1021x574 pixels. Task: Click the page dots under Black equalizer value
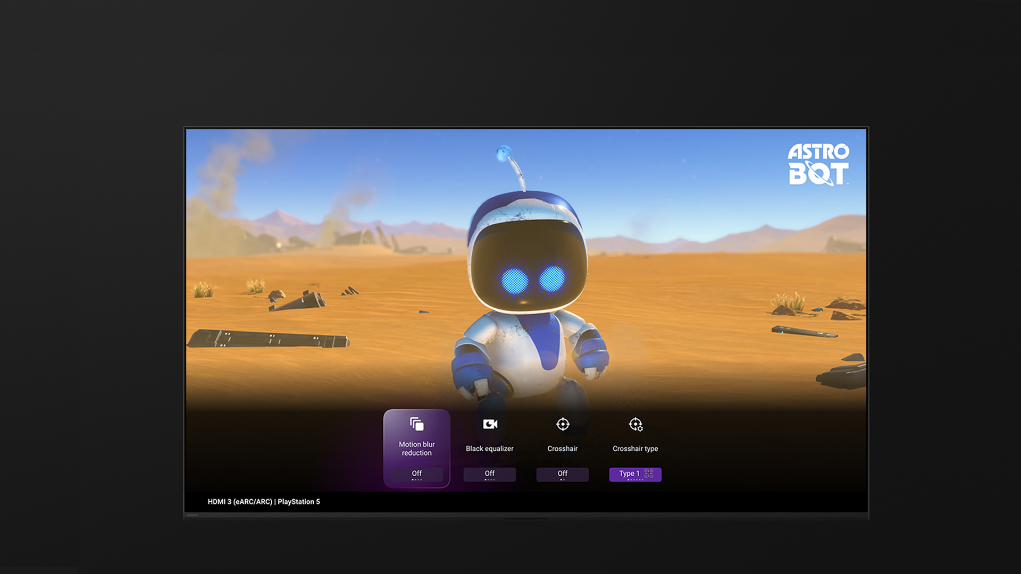coord(489,480)
